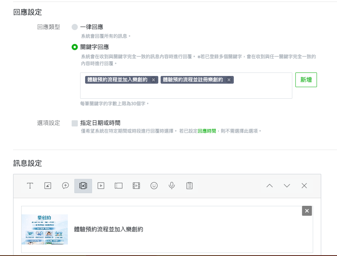Select the photo message icon
Viewport: 337px width, 256px height.
pyautogui.click(x=48, y=185)
